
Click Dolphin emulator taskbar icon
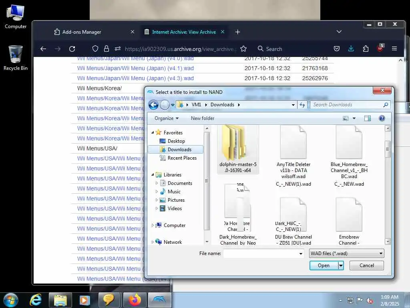click(159, 300)
